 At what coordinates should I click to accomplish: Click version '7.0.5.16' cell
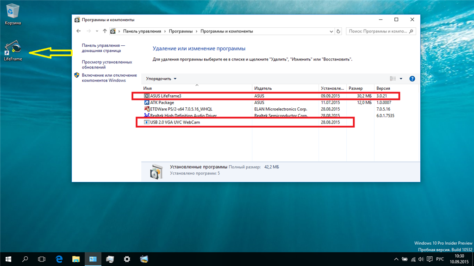pyautogui.click(x=383, y=109)
